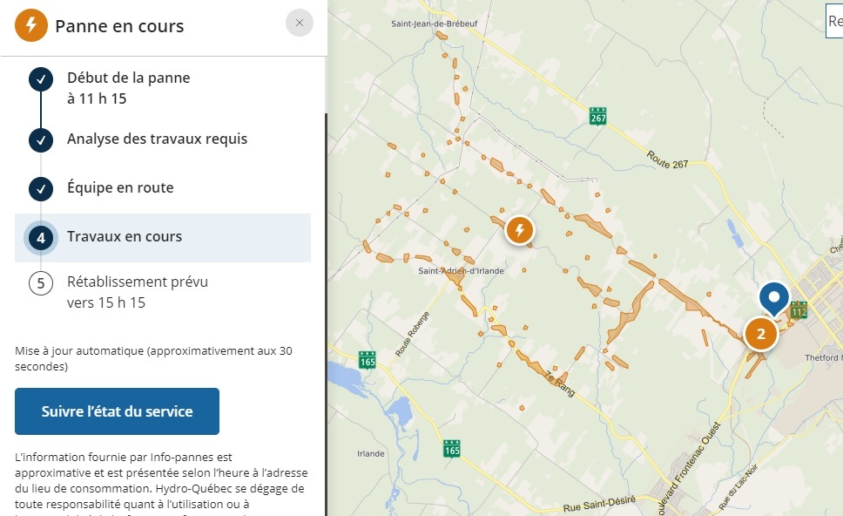Click the checkmark beside Équipe en route
This screenshot has width=843, height=516.
click(x=40, y=188)
